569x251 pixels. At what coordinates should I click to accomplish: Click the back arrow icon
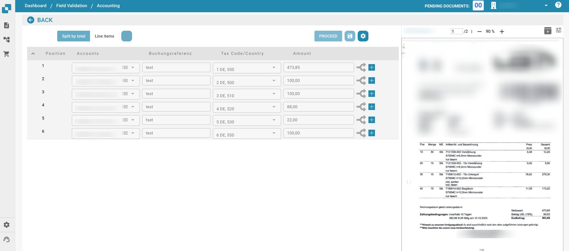click(31, 20)
